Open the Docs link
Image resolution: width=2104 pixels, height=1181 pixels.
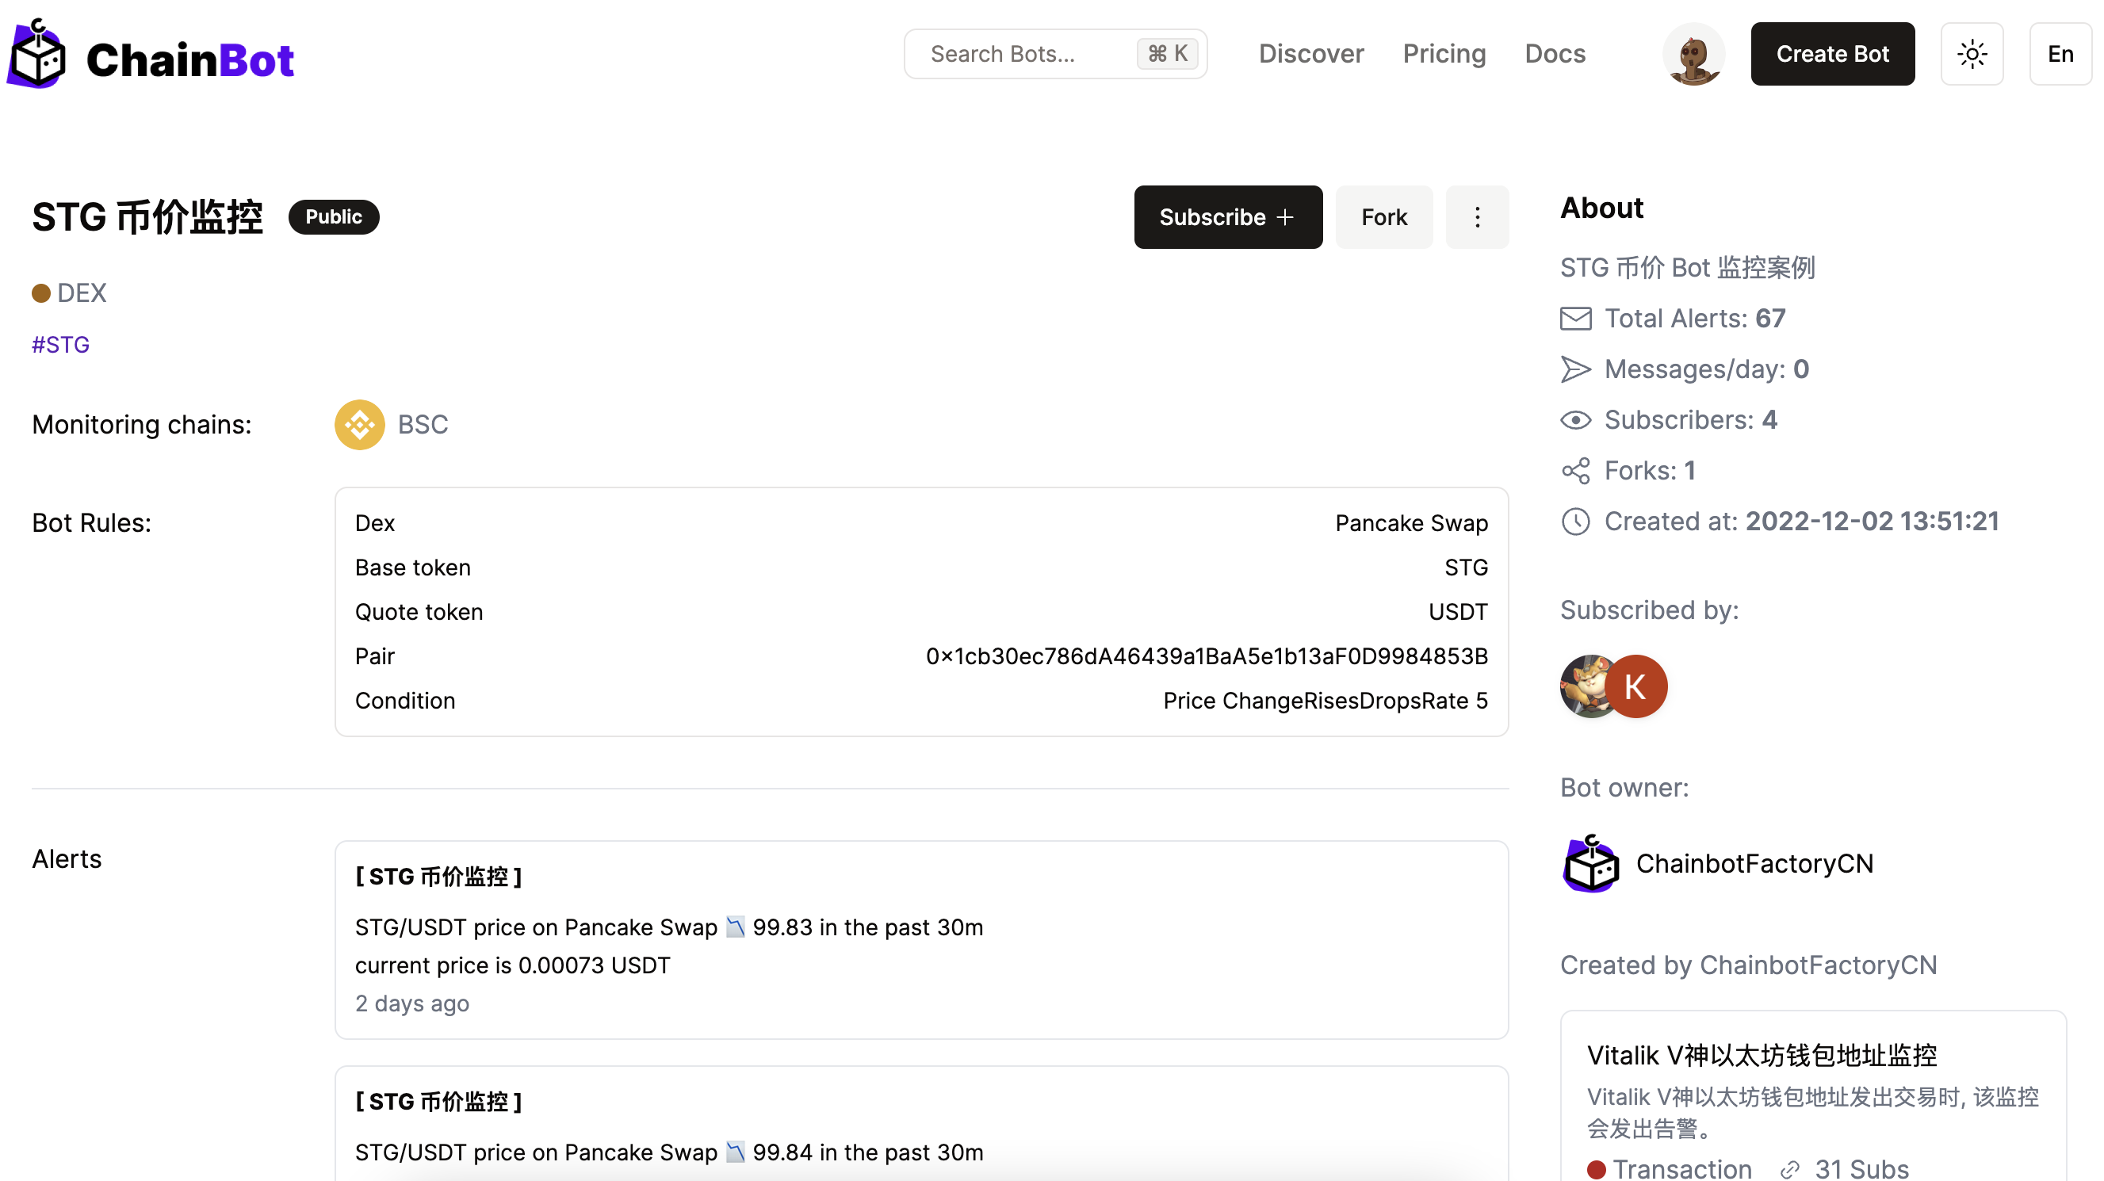click(x=1555, y=54)
